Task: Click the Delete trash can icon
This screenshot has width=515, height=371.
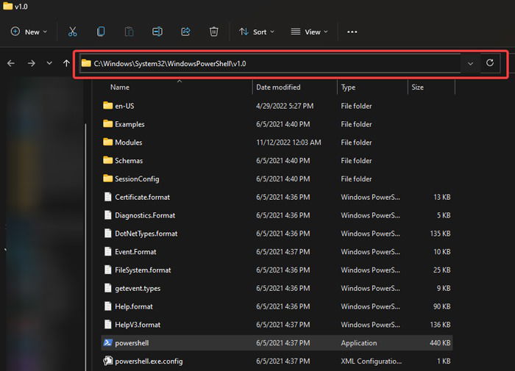Action: pyautogui.click(x=214, y=32)
